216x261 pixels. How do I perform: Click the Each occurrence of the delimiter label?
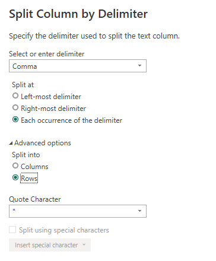72,120
